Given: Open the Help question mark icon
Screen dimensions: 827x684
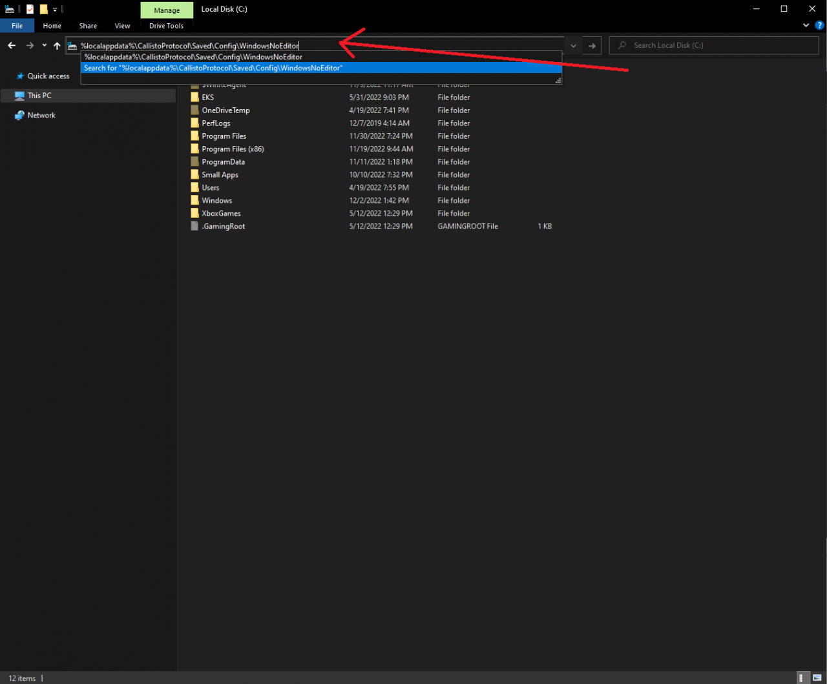Looking at the screenshot, I should 819,26.
